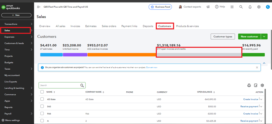Click the top bar search magnifier icon
Viewport: 272px width, 124px height.
[x=241, y=7]
